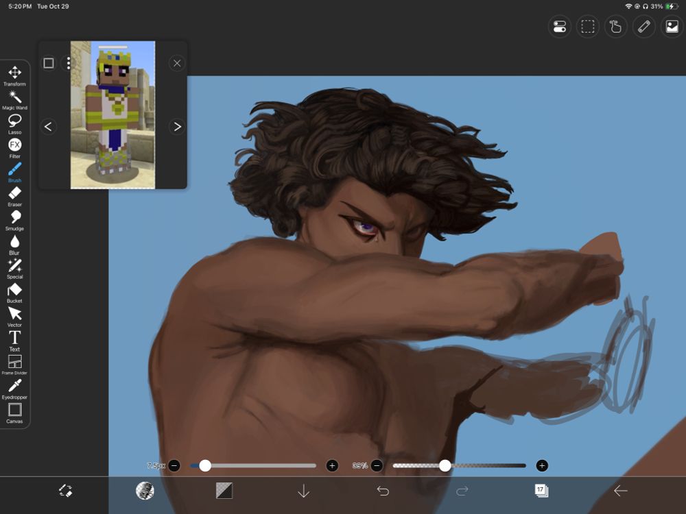Toggle the stabilizer settings switch icon
The image size is (686, 514).
pos(560,27)
